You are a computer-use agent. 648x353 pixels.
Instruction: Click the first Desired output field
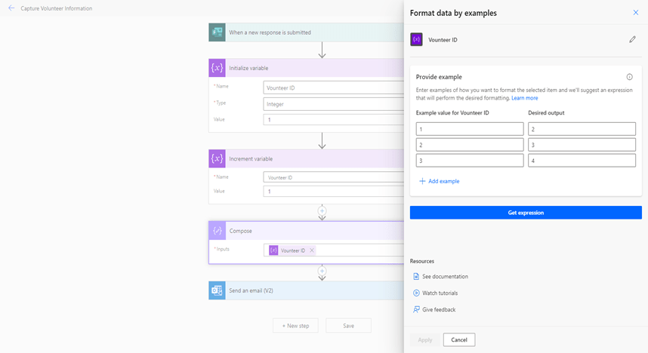(x=582, y=129)
